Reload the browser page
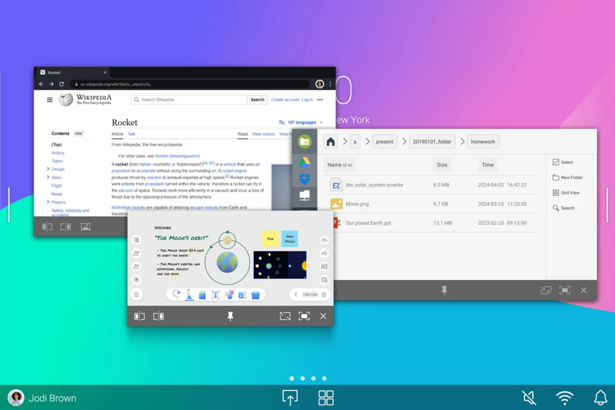This screenshot has height=410, width=615. tap(61, 84)
